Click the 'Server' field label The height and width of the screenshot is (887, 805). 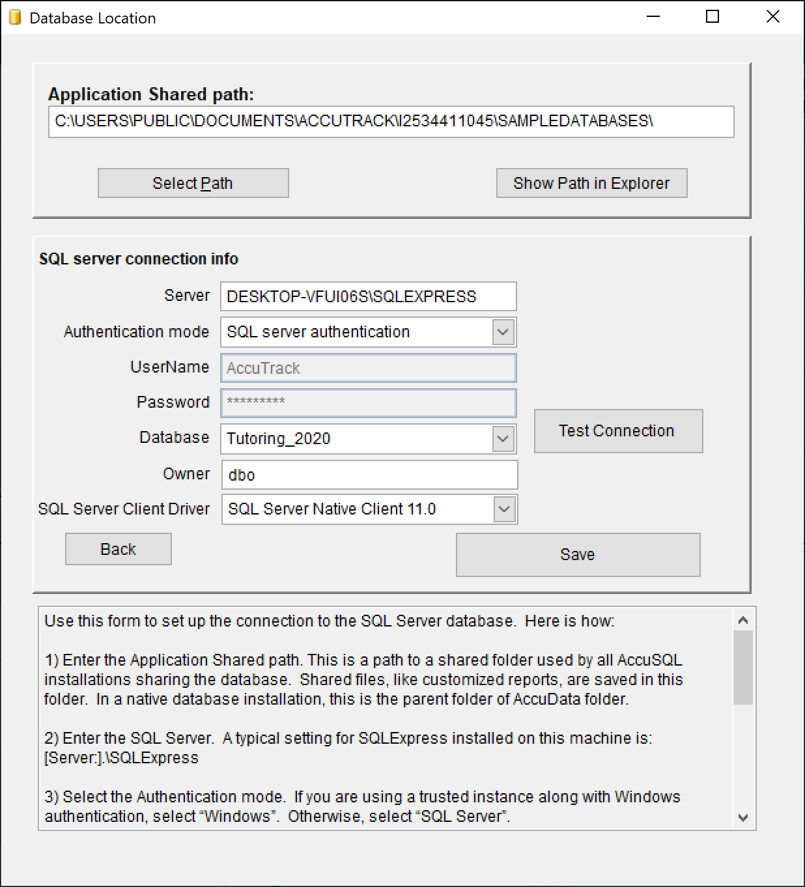(x=187, y=295)
